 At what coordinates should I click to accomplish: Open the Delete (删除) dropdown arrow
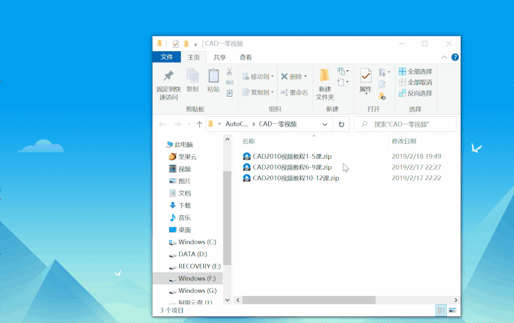point(305,76)
